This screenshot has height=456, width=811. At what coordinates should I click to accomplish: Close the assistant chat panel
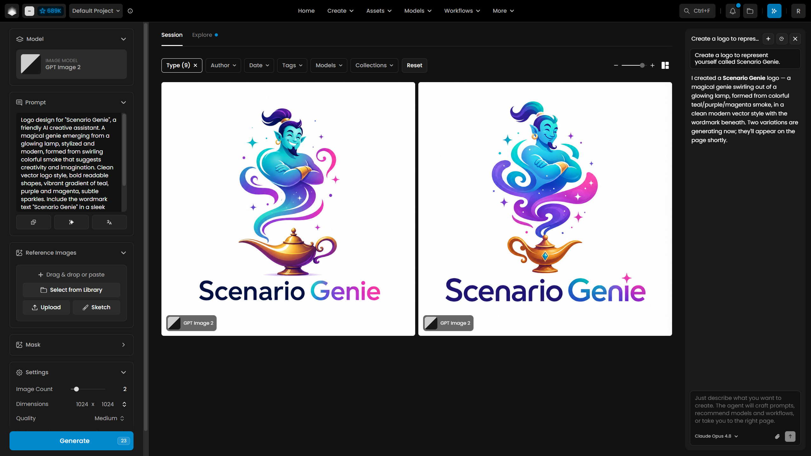[795, 39]
